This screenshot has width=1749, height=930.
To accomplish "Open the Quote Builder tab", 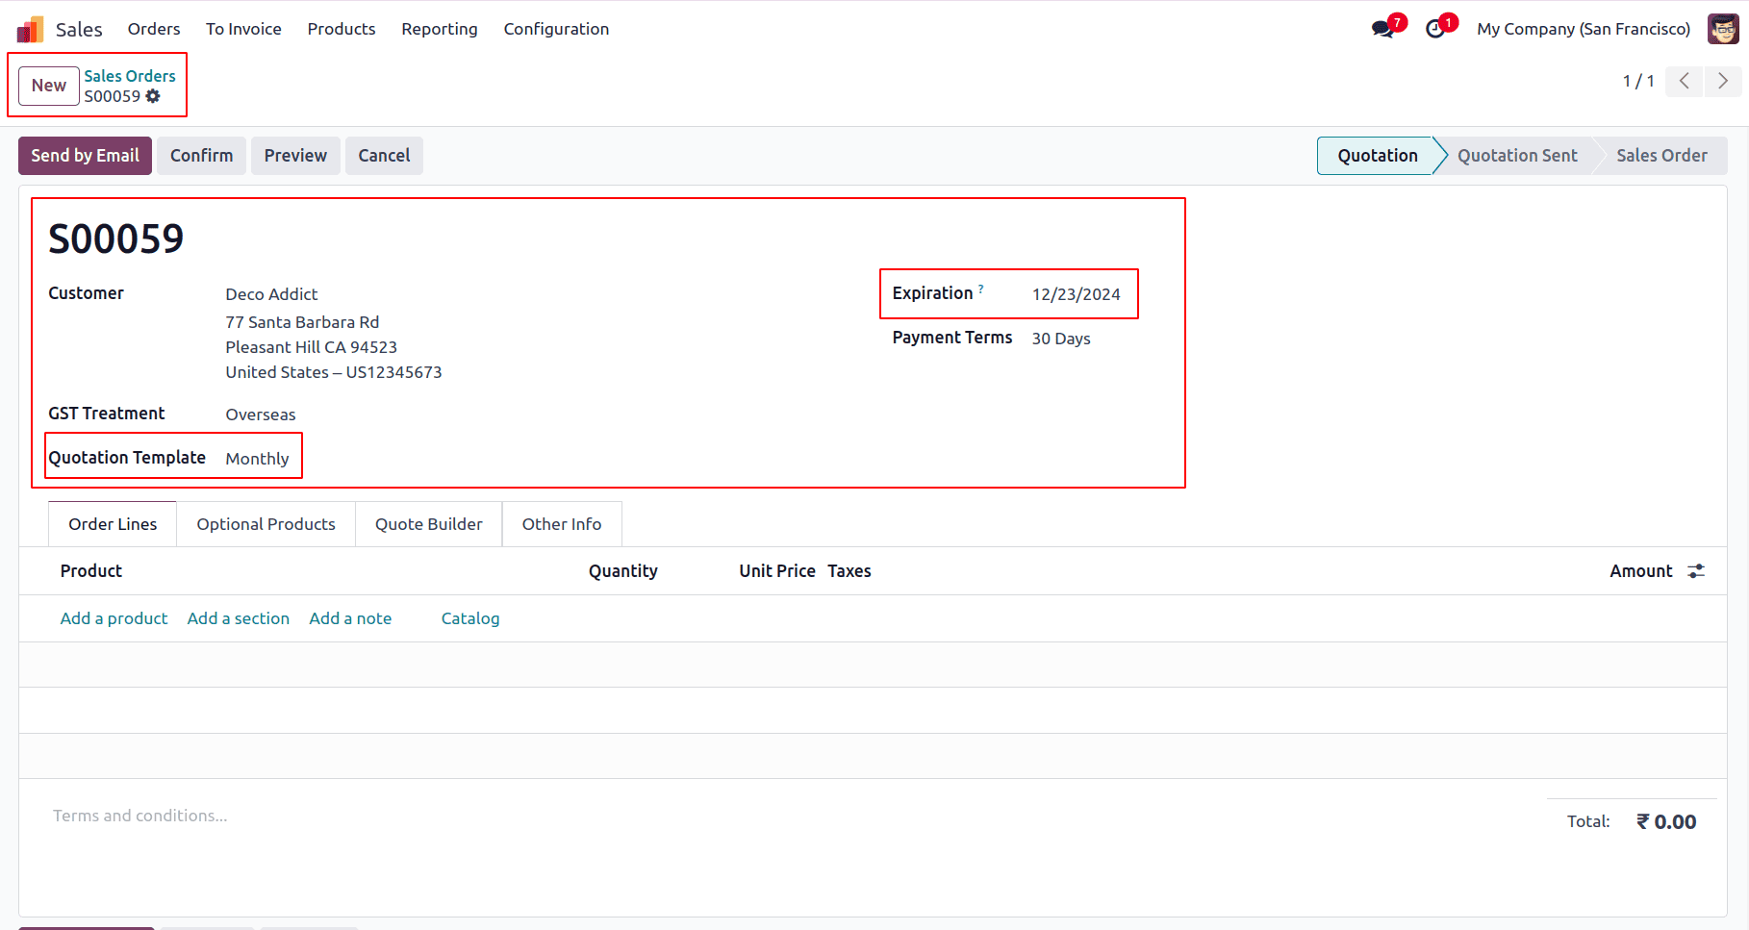I will (429, 524).
